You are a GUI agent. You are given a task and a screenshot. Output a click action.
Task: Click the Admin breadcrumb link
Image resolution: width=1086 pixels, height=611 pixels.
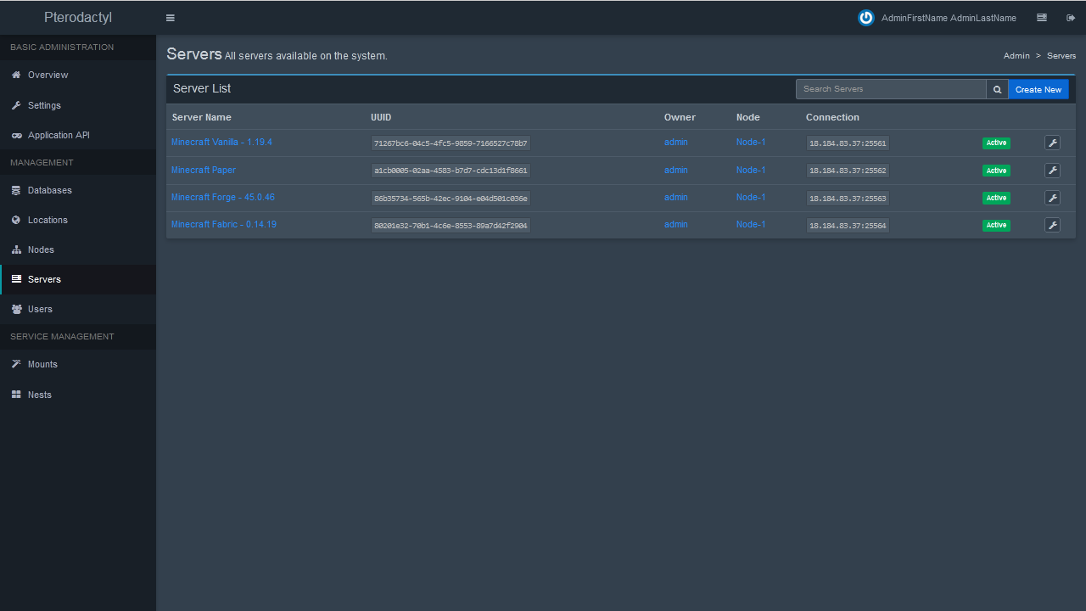coord(1016,56)
